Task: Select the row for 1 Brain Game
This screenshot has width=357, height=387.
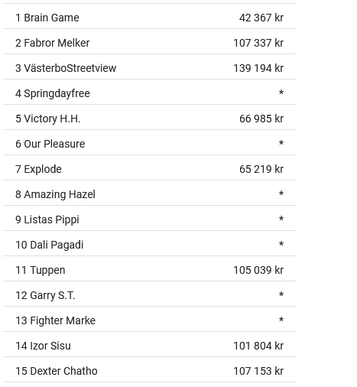Action: click(149, 16)
